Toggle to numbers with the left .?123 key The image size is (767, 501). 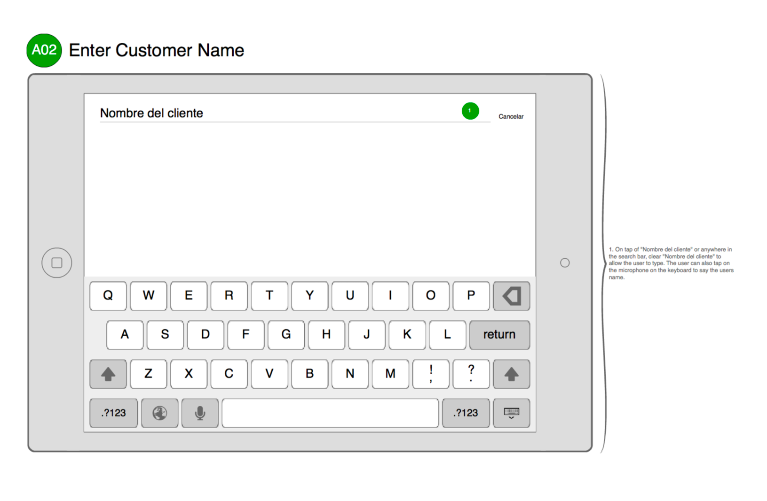(x=113, y=413)
